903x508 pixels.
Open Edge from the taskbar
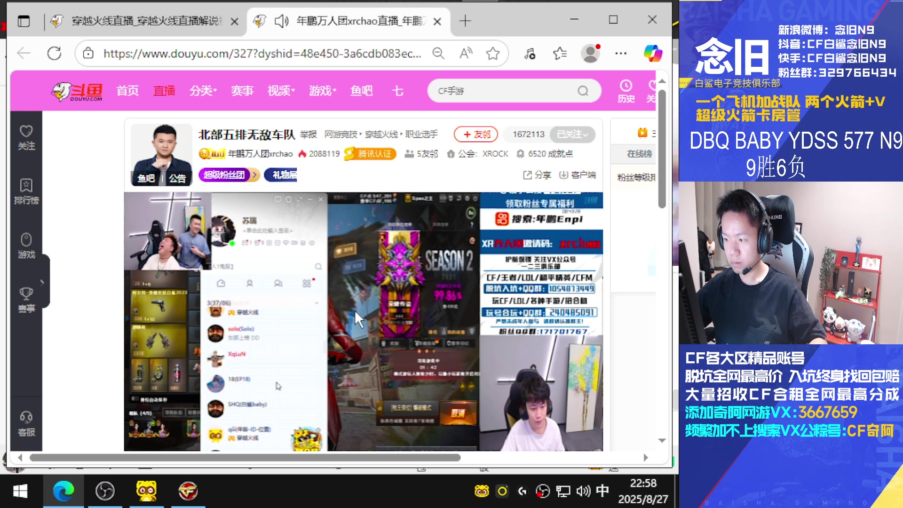(63, 492)
